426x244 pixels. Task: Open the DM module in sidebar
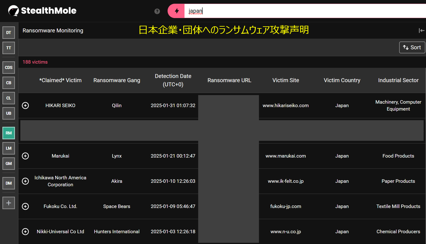(x=9, y=183)
